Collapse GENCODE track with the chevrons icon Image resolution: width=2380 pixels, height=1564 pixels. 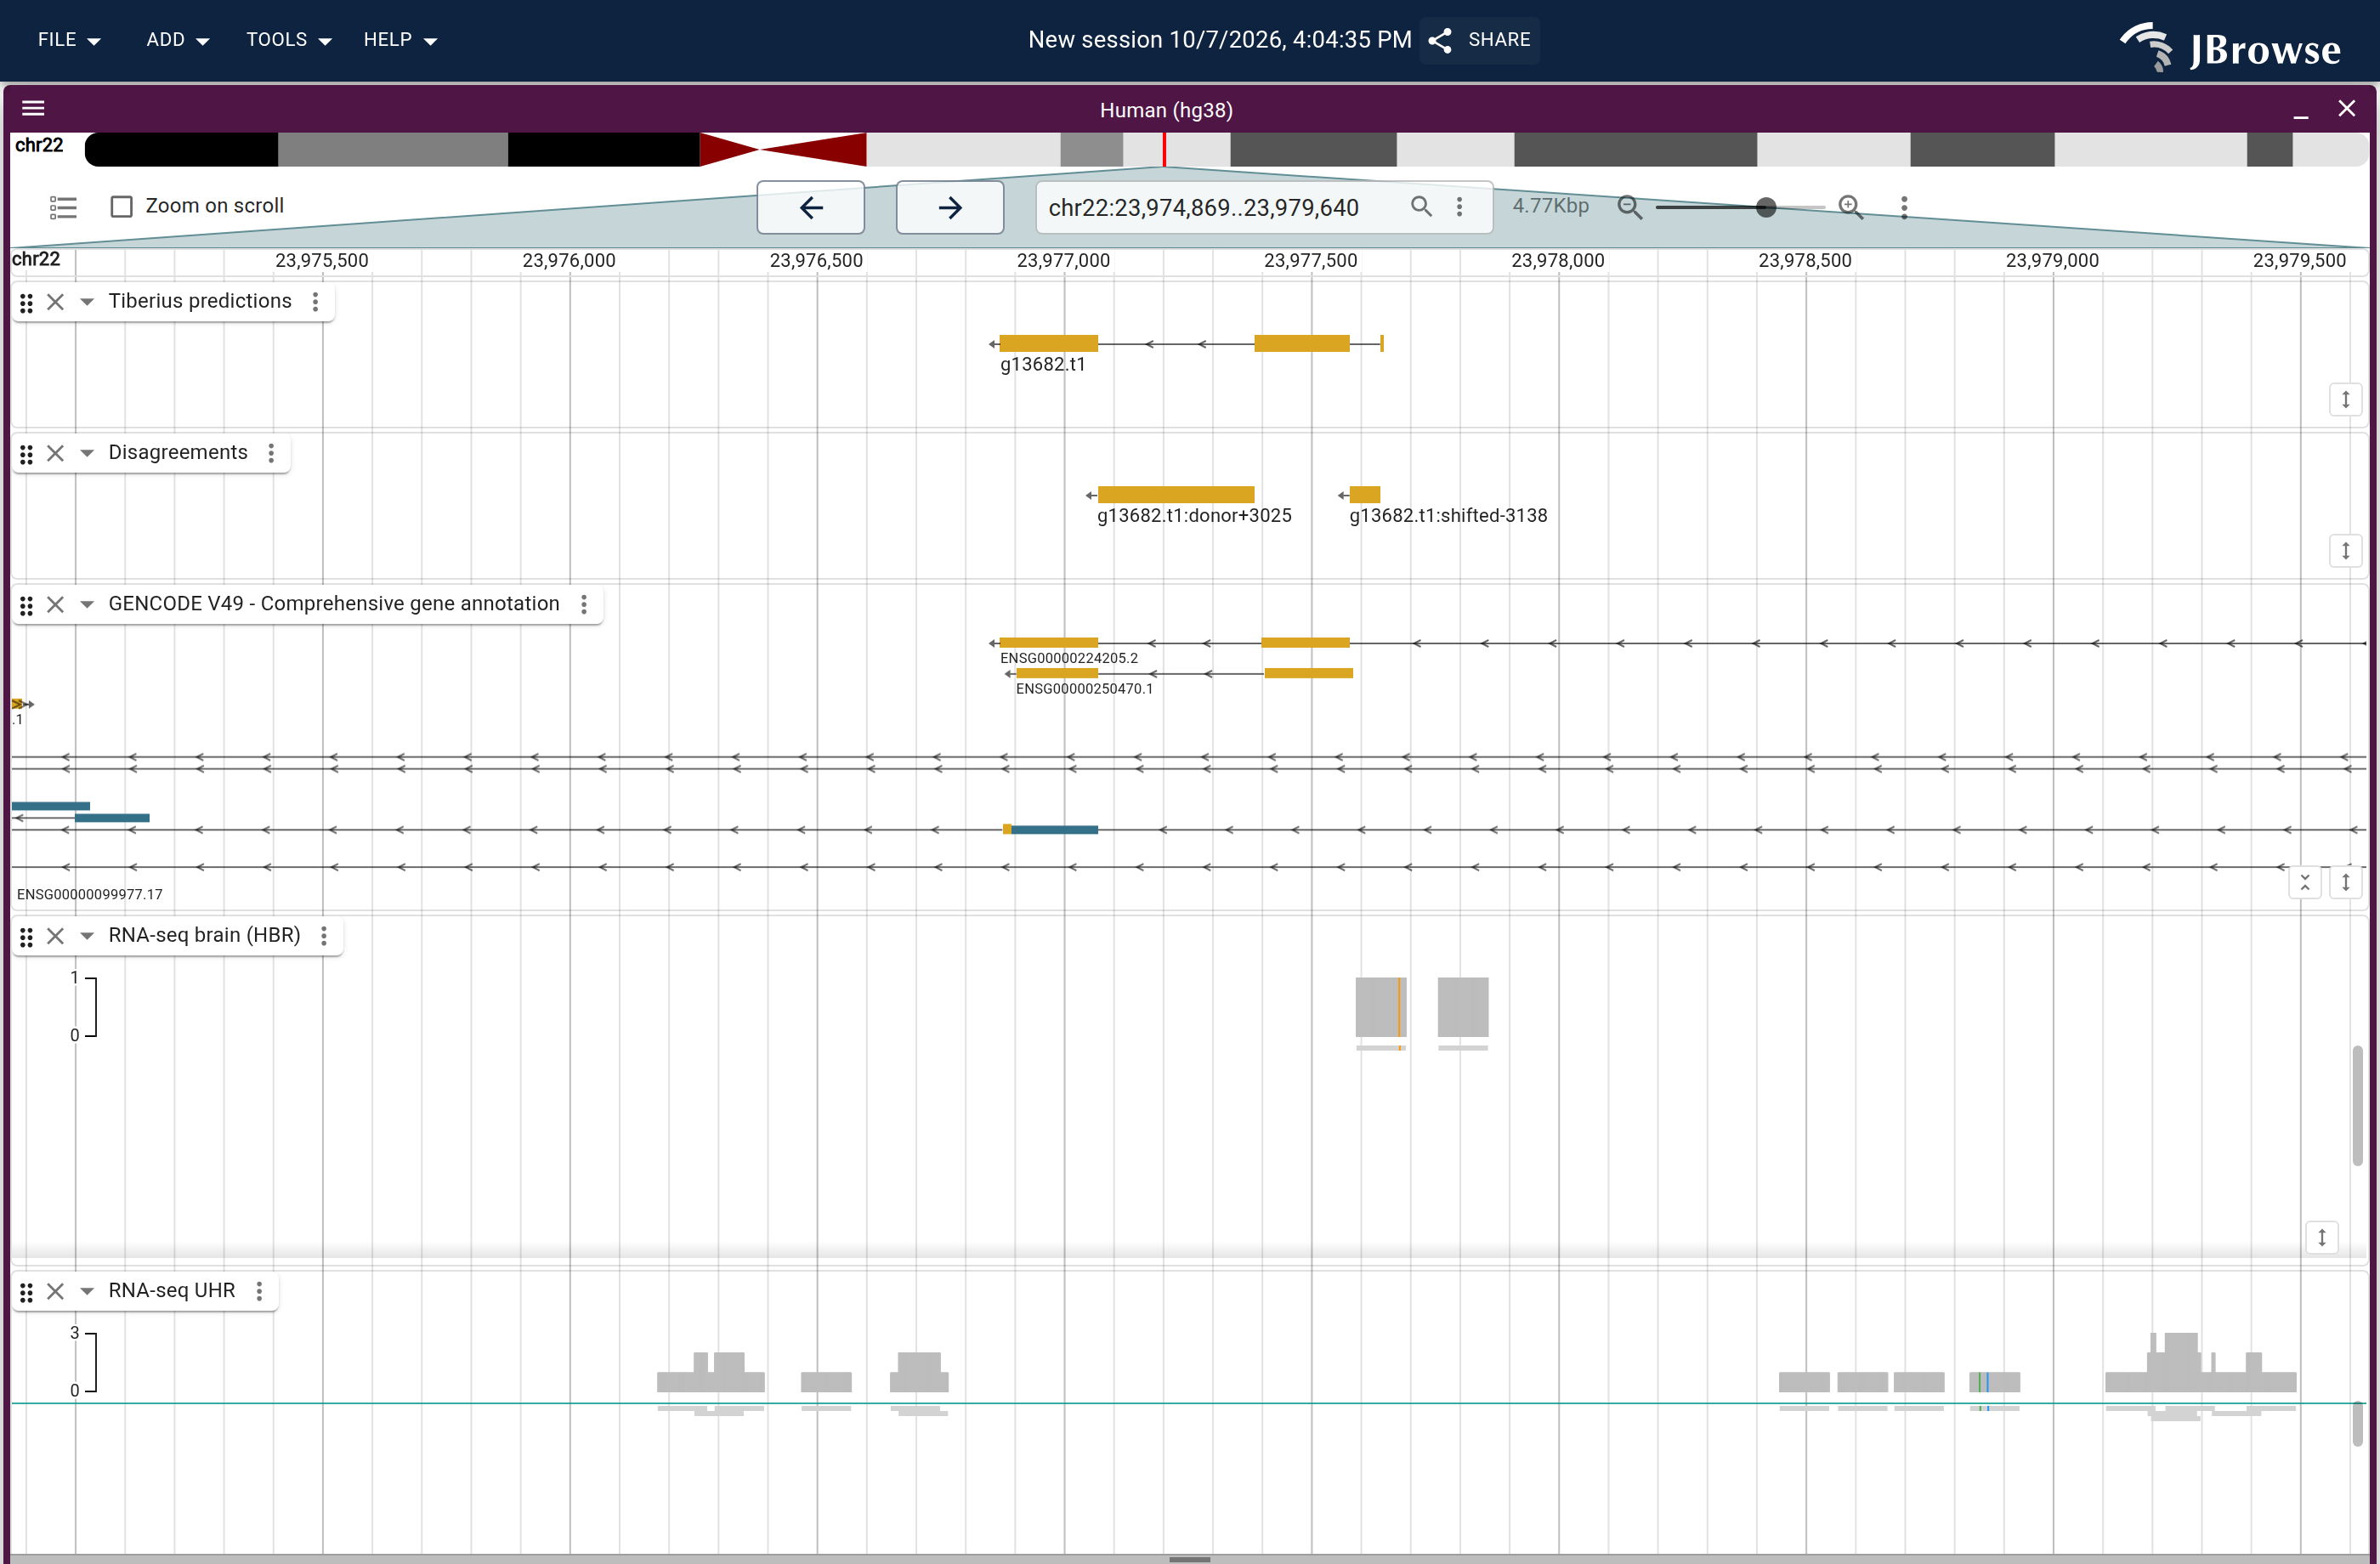(2304, 882)
